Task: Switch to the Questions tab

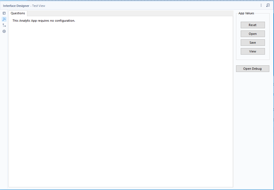Action: pyautogui.click(x=18, y=13)
